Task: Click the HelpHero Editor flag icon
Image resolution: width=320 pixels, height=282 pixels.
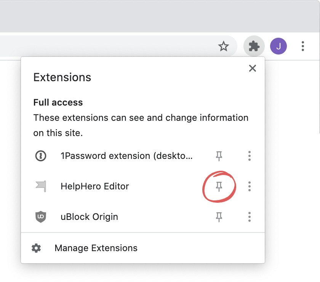Action: (41, 186)
